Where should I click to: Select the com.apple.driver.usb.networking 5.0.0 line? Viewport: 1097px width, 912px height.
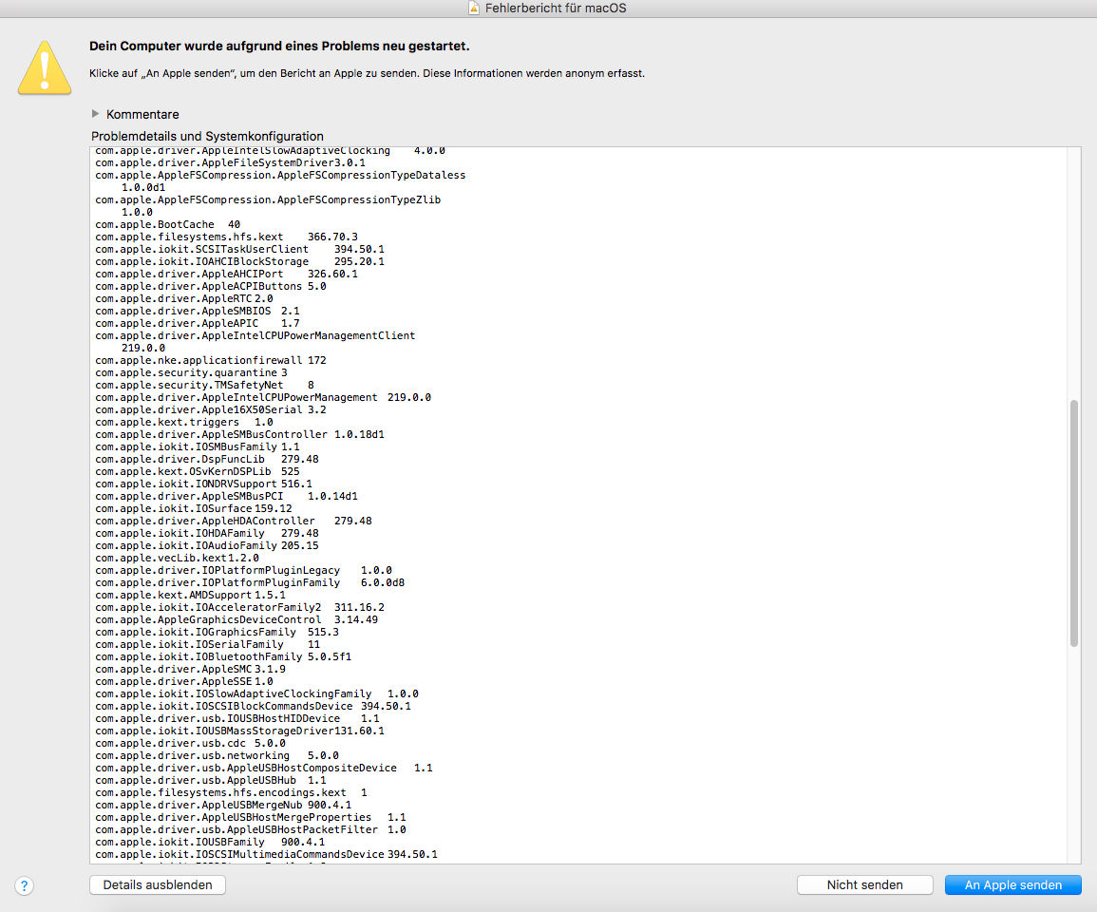pyautogui.click(x=217, y=756)
